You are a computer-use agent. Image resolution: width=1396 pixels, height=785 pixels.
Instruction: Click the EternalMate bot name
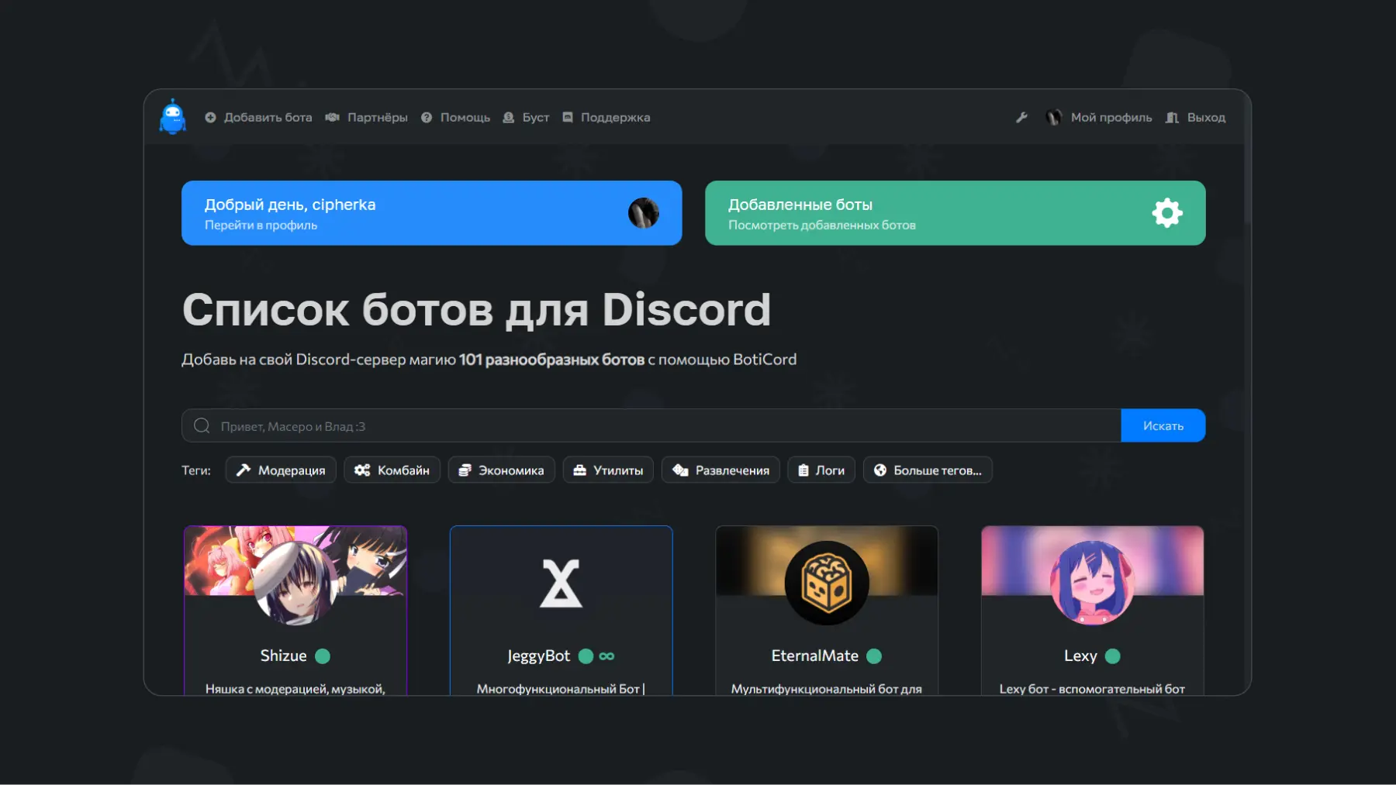click(814, 656)
